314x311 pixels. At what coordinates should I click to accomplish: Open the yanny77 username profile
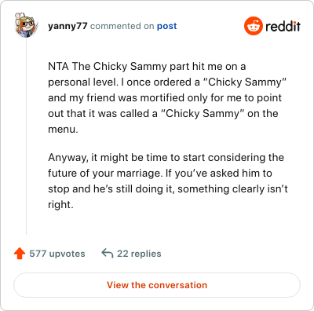pos(68,26)
